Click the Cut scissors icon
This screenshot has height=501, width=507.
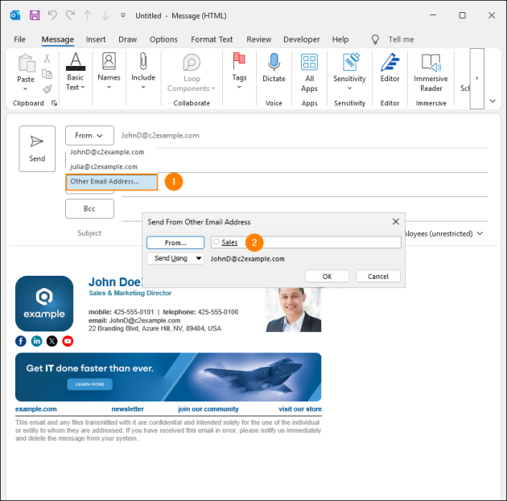point(47,58)
